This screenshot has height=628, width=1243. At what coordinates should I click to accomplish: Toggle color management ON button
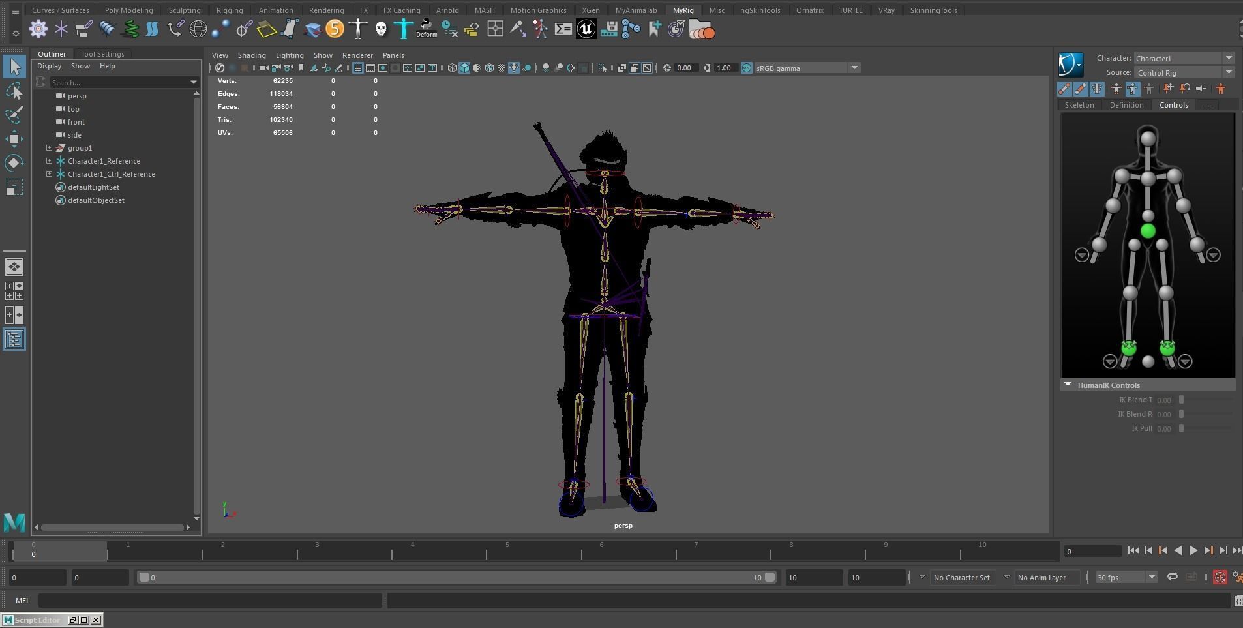(x=747, y=68)
